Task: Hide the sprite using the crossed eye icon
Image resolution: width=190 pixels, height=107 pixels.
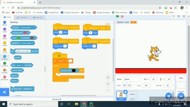Action: point(129,85)
